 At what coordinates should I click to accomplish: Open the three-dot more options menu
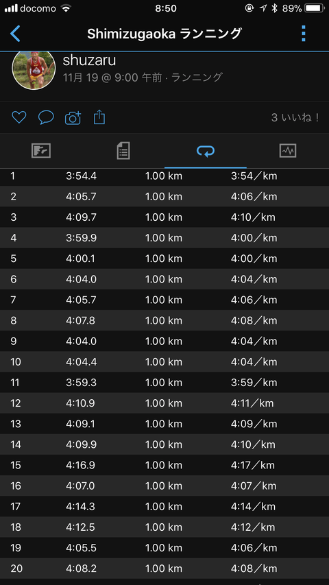(x=303, y=34)
